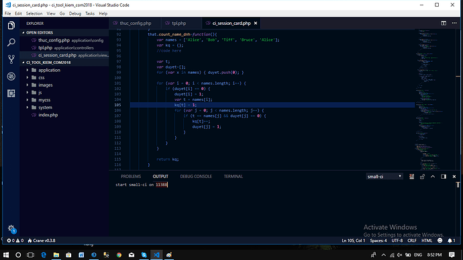Switch to the tpl.php editor tab
The width and height of the screenshot is (463, 260).
181,23
